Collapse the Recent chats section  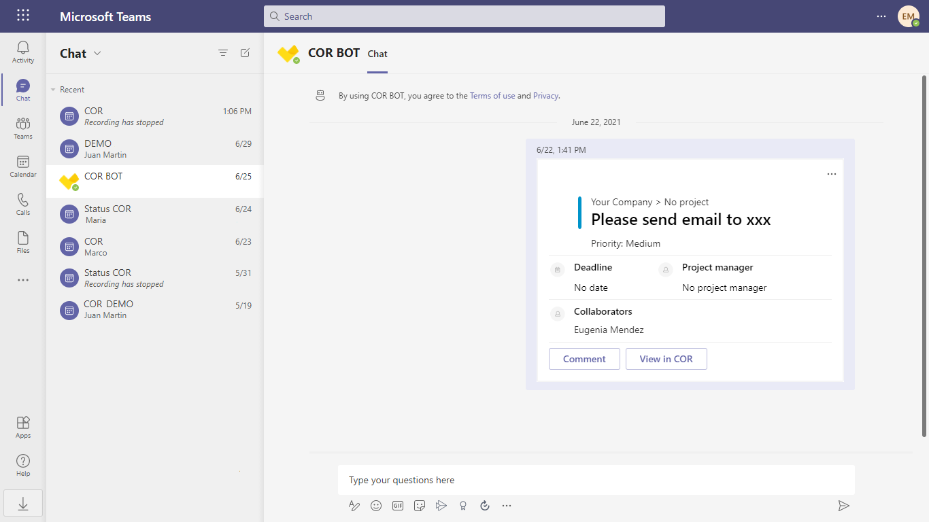(54, 90)
